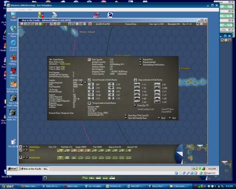Click left arrow next to Supplies Required
The height and width of the screenshot is (189, 236).
coord(82,83)
